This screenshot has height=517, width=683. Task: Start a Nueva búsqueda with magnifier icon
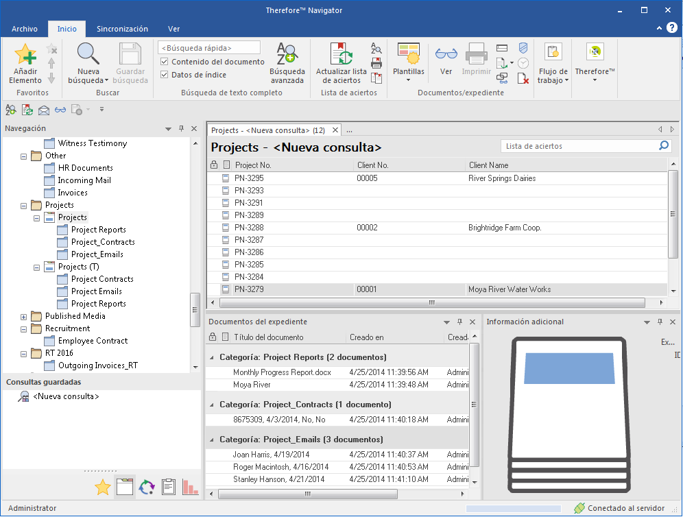tap(88, 54)
